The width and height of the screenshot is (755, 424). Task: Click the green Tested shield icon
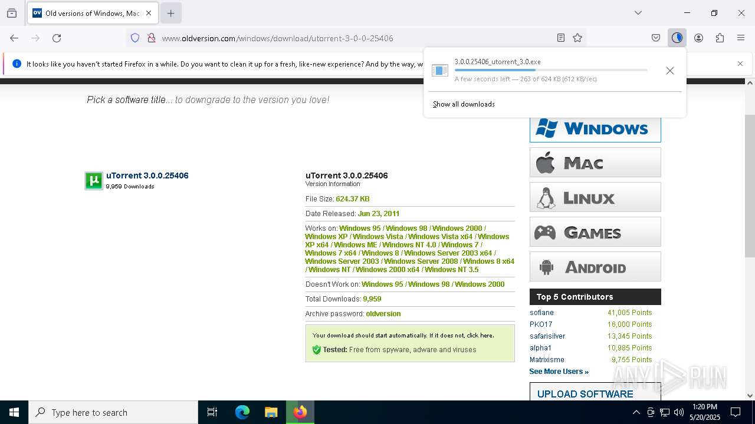316,350
